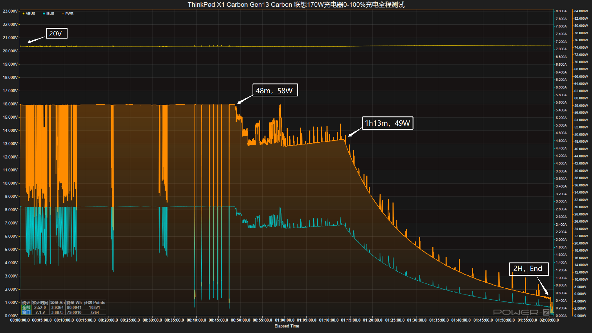Click the 00:00:00.0 time axis label

pos(20,320)
